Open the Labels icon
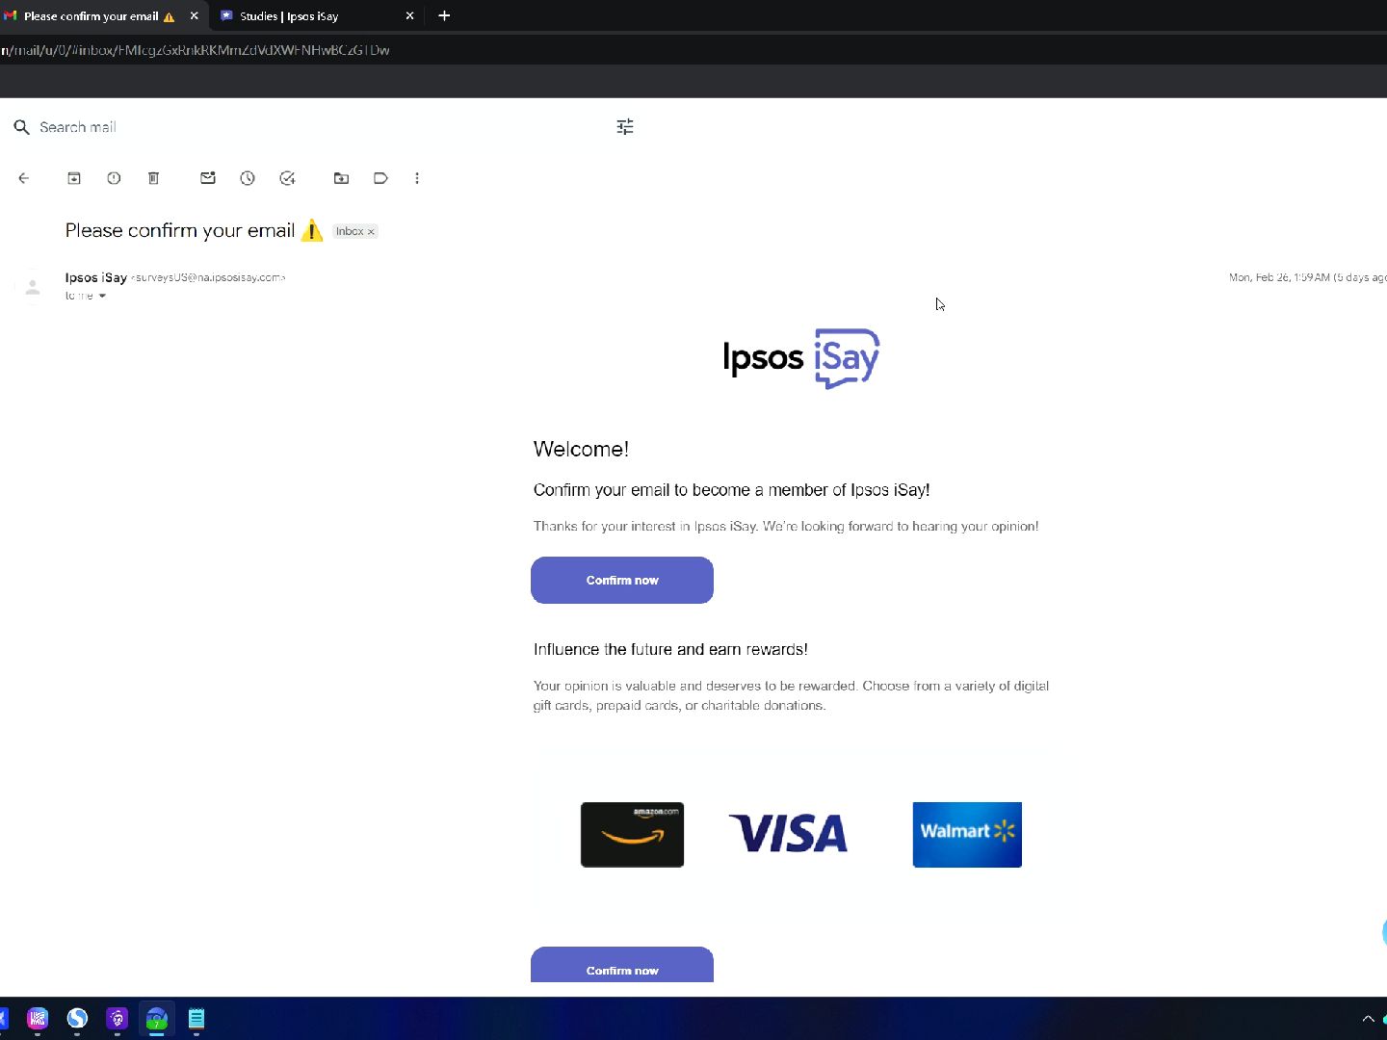This screenshot has width=1387, height=1040. (380, 178)
